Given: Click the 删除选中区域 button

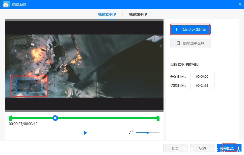Looking at the screenshot, I should click(x=191, y=43).
